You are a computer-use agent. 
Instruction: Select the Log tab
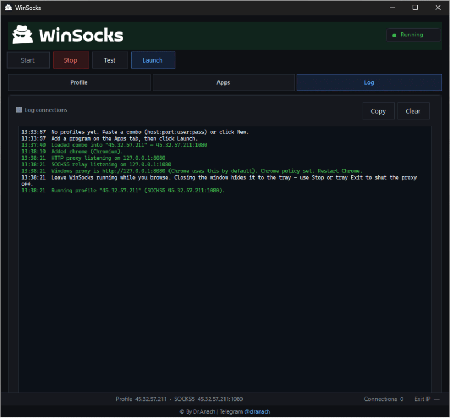tap(369, 82)
